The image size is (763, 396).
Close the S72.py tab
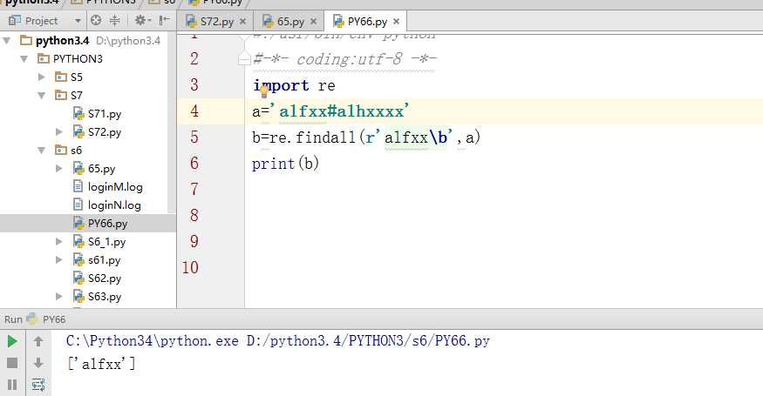242,22
